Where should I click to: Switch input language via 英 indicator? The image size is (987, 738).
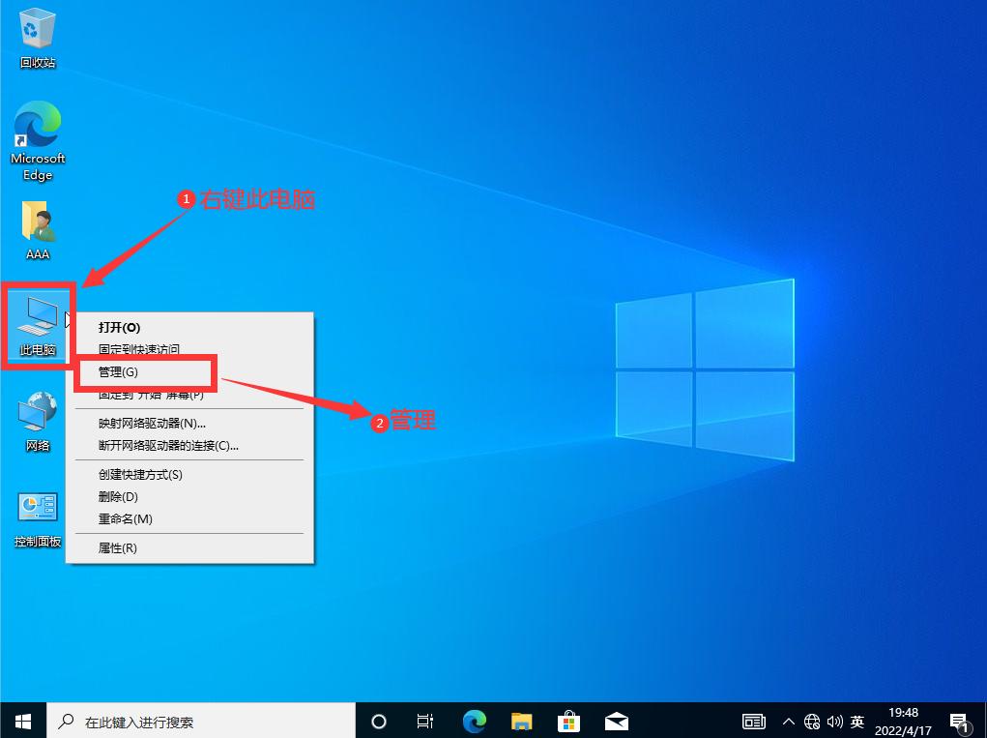(x=856, y=721)
